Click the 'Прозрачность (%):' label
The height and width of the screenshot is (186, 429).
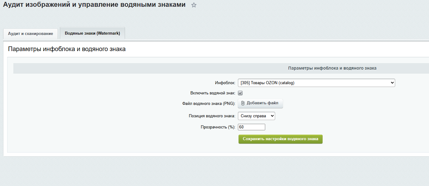click(x=218, y=127)
